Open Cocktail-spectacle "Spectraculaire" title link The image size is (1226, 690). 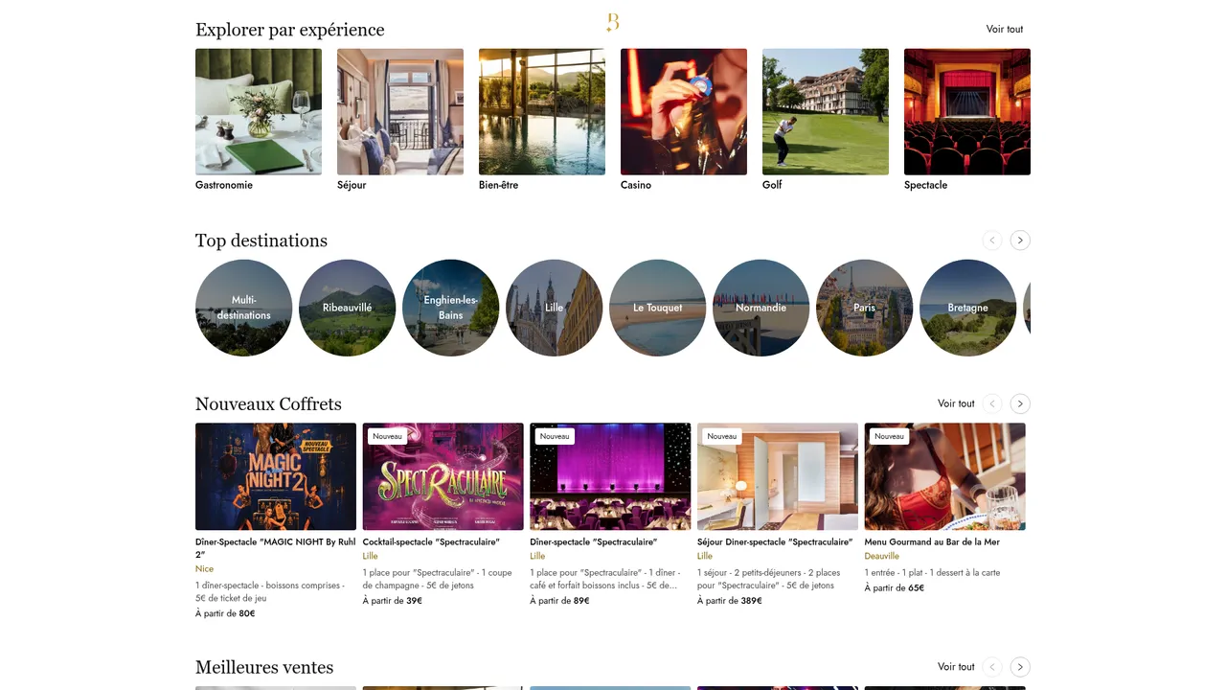tap(431, 542)
